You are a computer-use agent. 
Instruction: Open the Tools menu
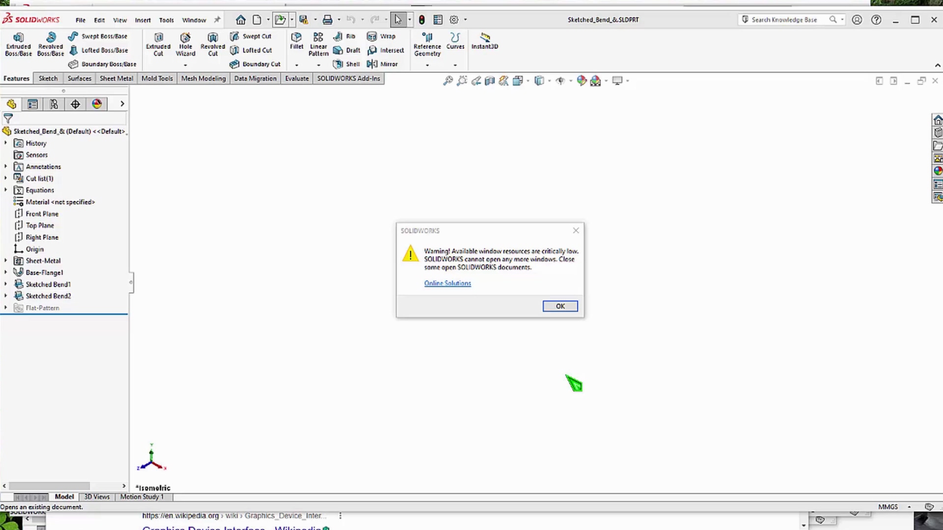pos(166,20)
